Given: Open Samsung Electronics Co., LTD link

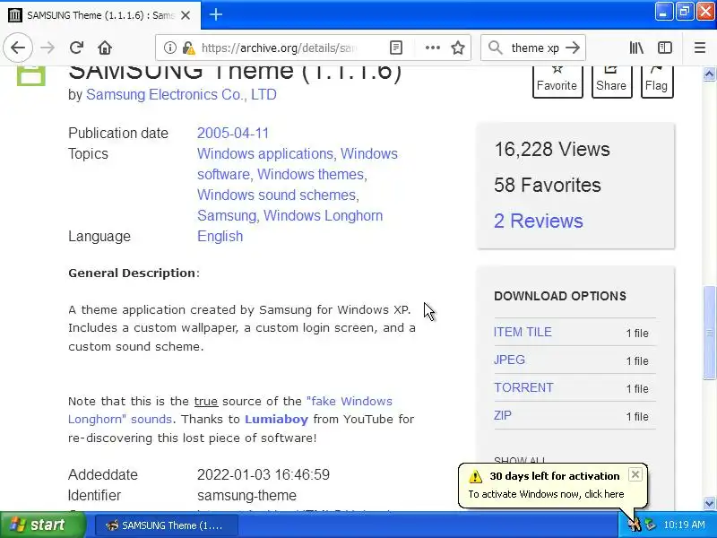Looking at the screenshot, I should click(x=181, y=95).
